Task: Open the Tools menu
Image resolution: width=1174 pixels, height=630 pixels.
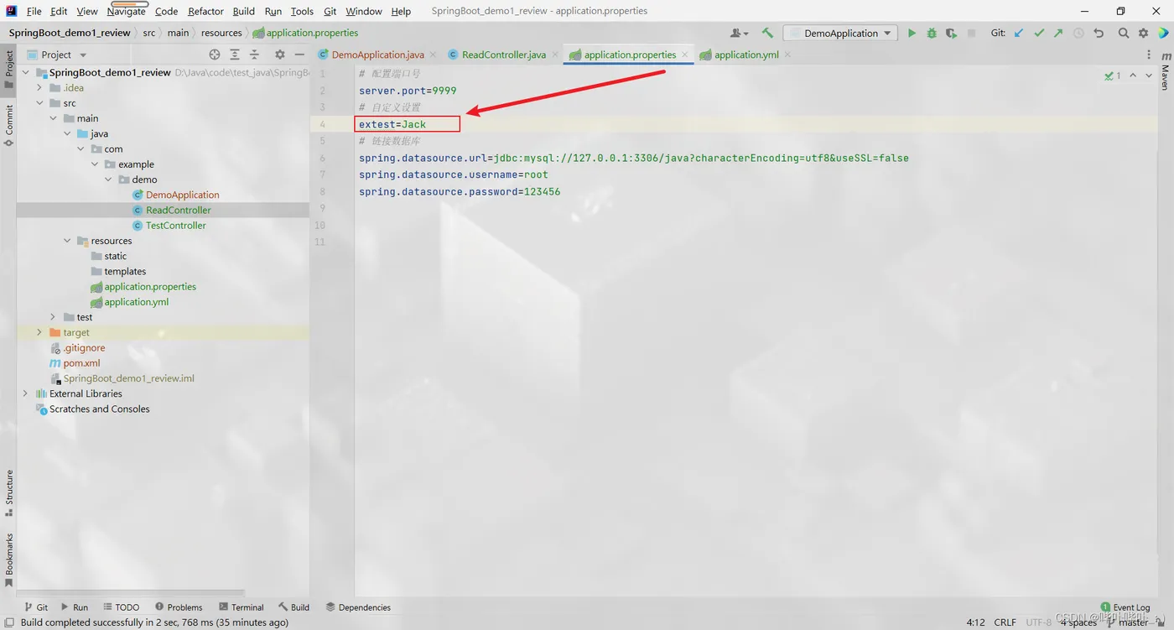Action: click(x=302, y=11)
